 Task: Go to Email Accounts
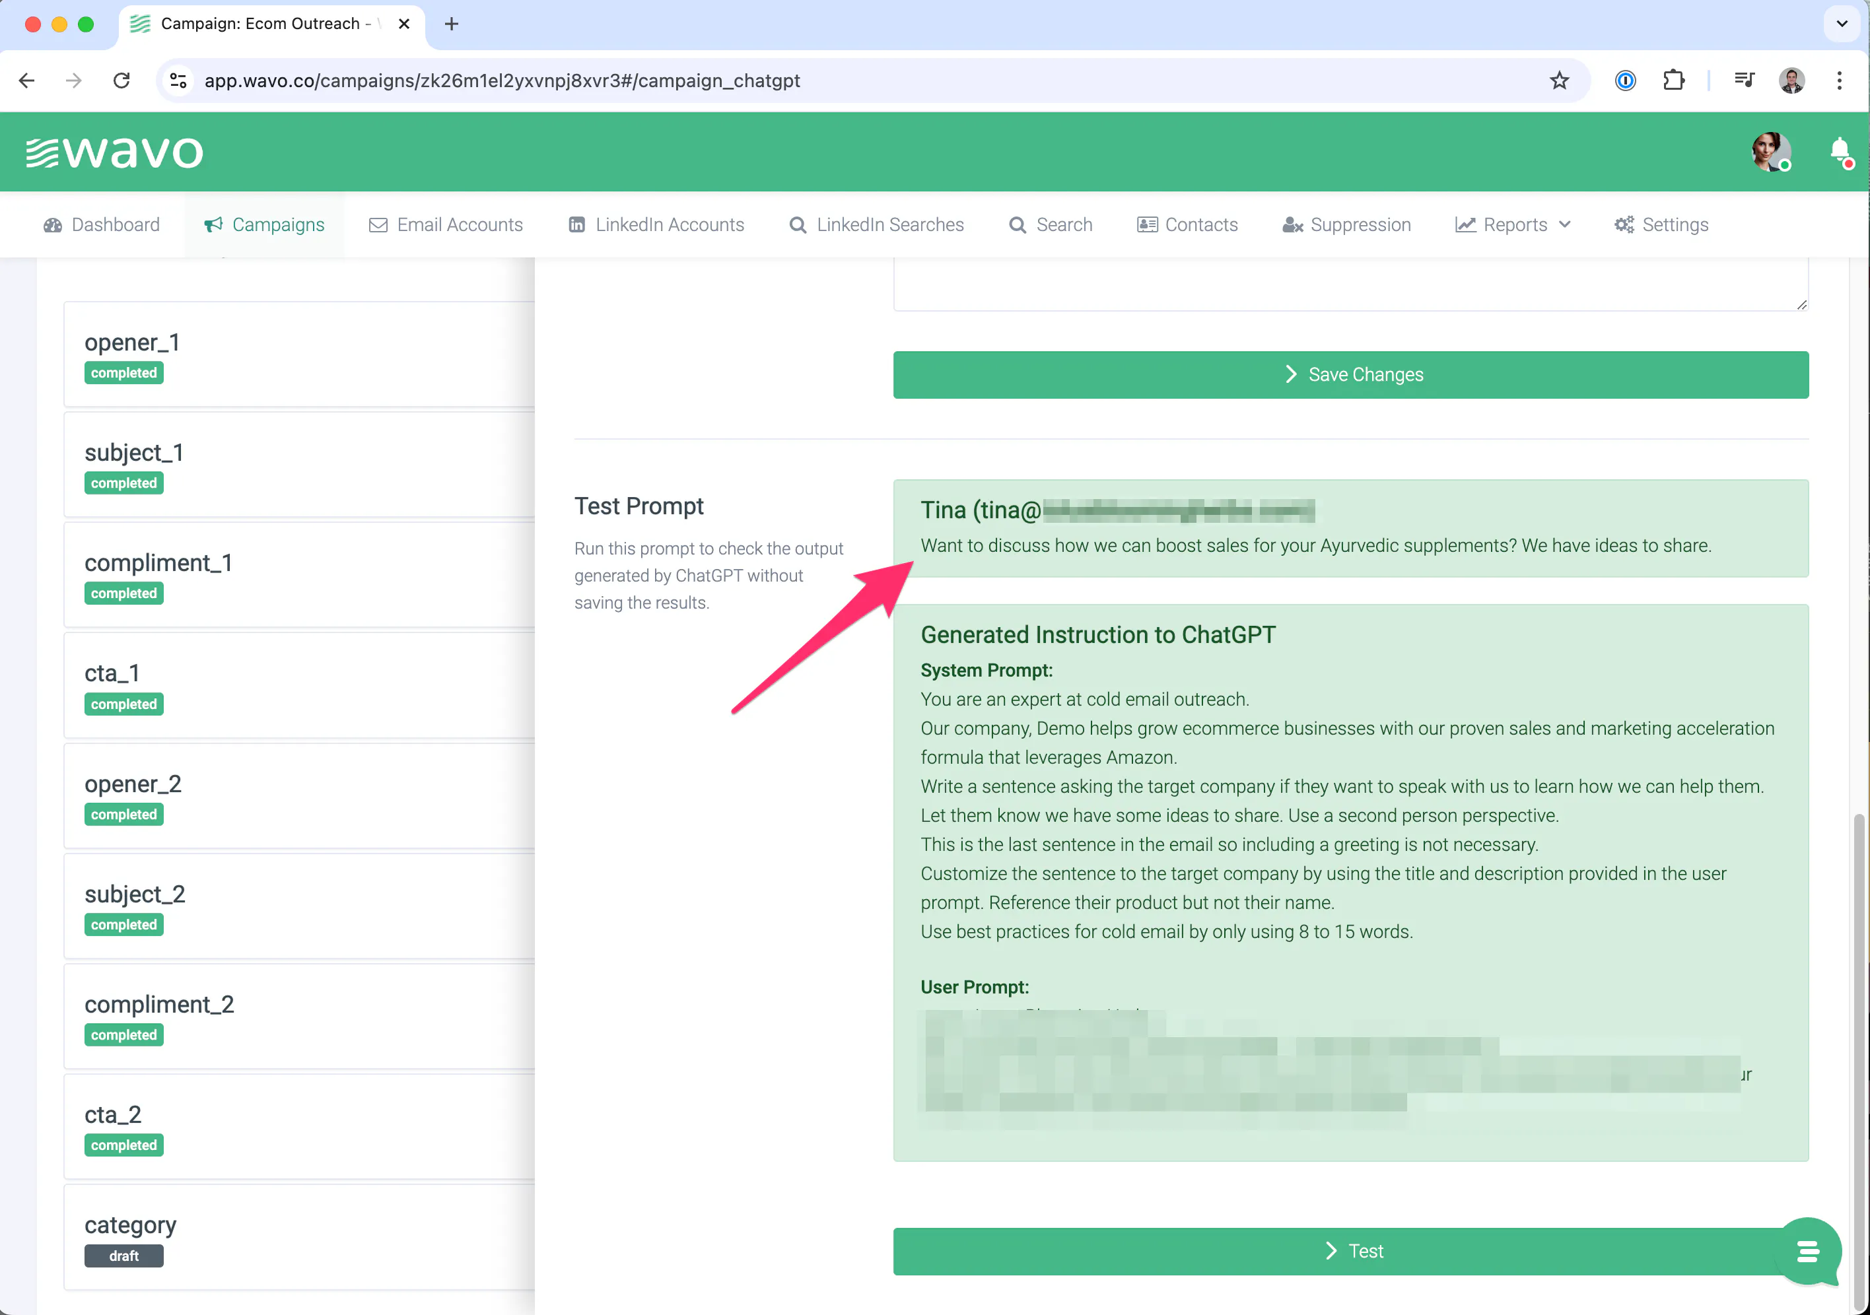coord(446,224)
